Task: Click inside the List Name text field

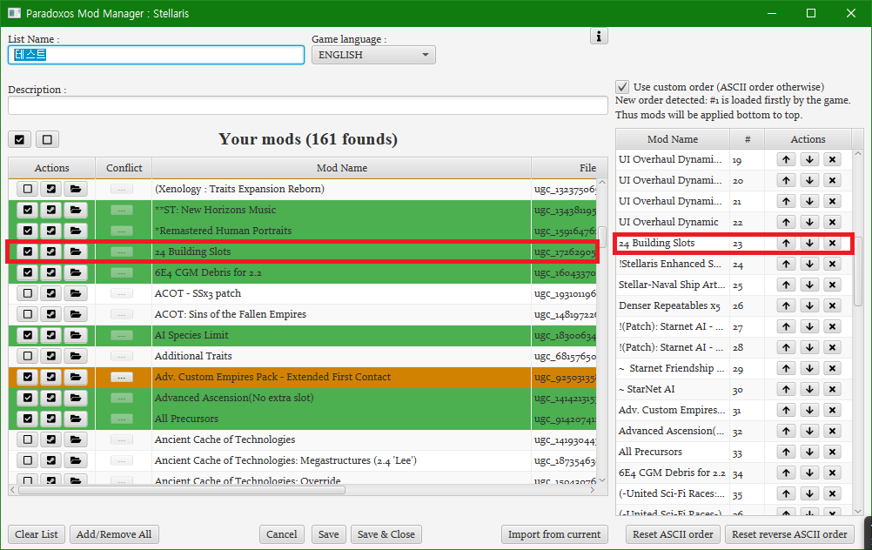Action: coord(155,54)
